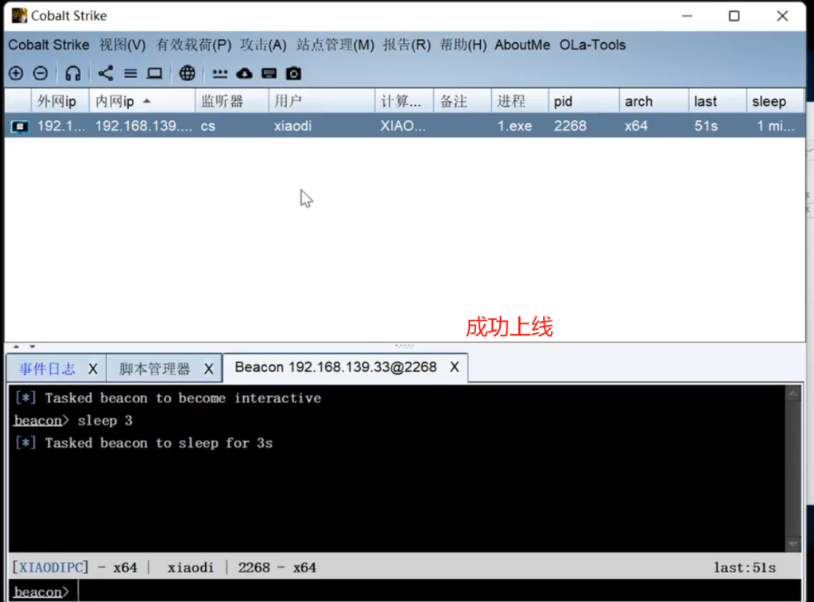Open the 有效载荷(P) menu
This screenshot has height=602, width=814.
(x=194, y=45)
